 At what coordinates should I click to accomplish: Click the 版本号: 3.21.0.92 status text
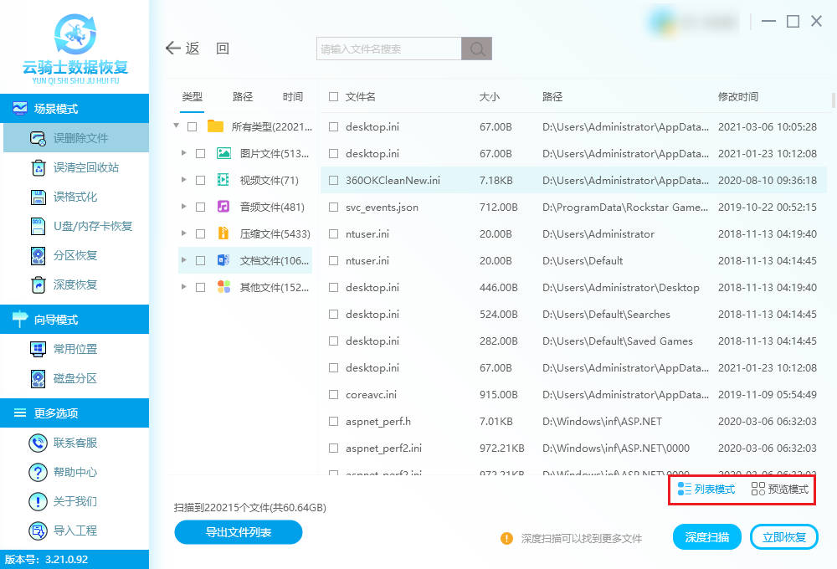[46, 560]
